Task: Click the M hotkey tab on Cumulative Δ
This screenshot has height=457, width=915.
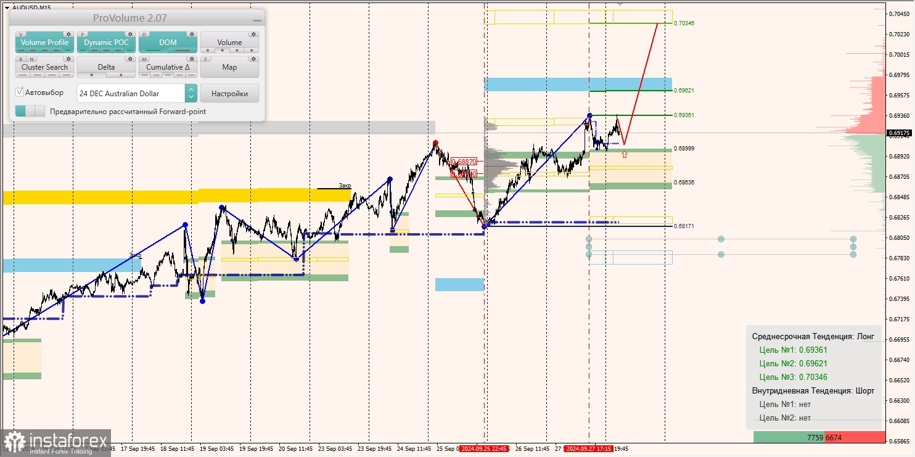Action: click(144, 59)
